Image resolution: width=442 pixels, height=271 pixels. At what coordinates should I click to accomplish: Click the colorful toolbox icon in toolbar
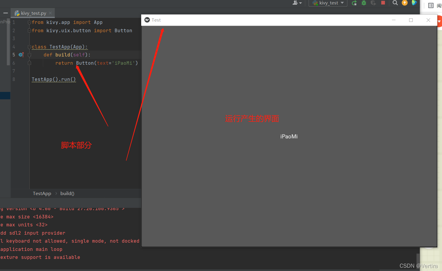coord(414,3)
